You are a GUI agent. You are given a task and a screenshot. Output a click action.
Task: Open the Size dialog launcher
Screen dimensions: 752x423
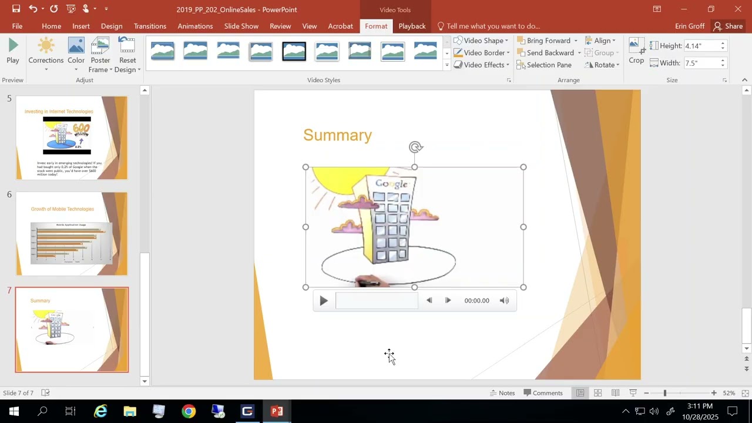tap(724, 80)
